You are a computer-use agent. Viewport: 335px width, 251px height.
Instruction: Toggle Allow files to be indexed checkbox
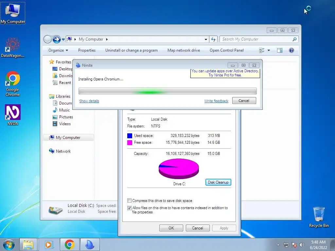tap(129, 208)
